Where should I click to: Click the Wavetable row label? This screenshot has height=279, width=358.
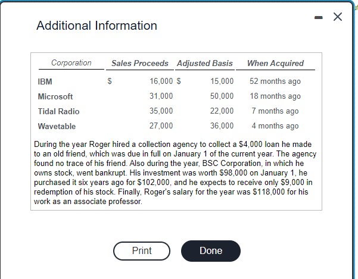pos(57,126)
